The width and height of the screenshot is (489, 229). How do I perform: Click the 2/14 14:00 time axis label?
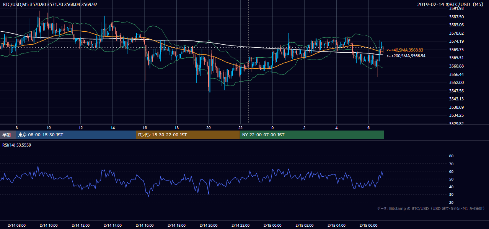[x=112, y=226]
